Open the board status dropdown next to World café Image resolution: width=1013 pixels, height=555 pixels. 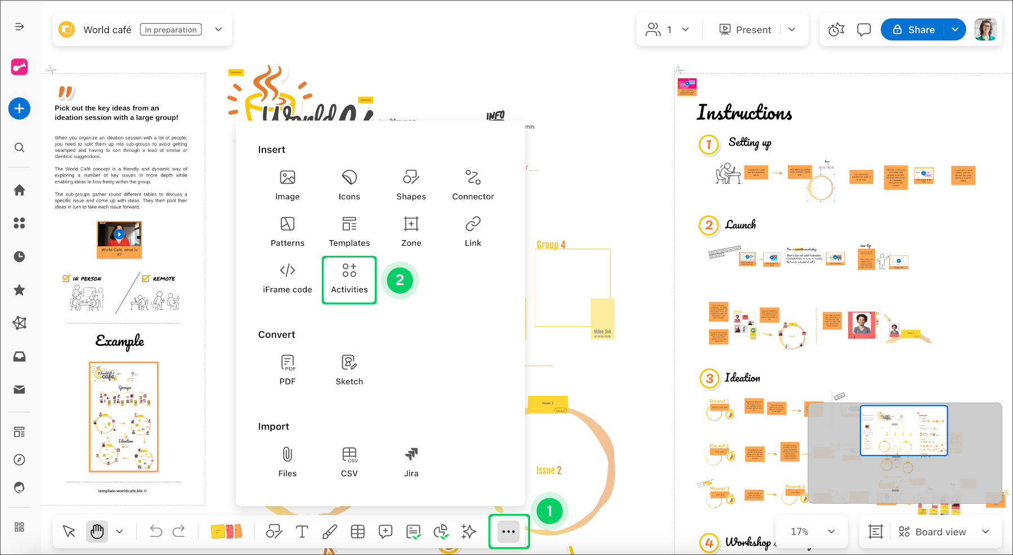click(x=218, y=29)
